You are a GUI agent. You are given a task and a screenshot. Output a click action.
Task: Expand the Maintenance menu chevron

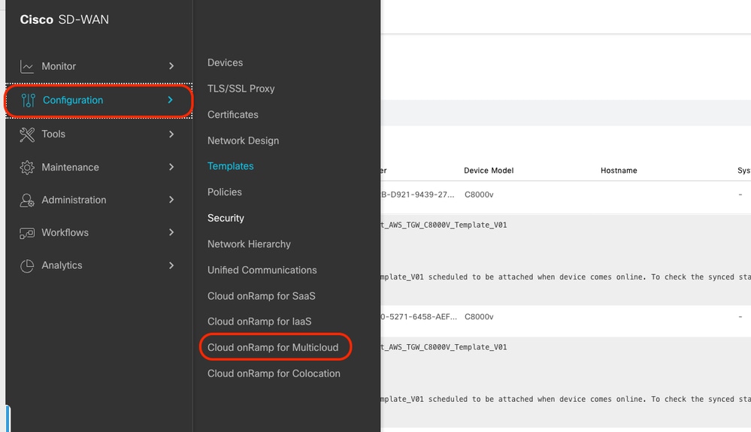[x=171, y=167]
